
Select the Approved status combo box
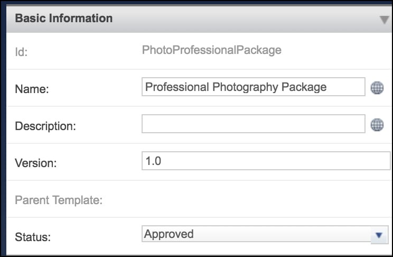point(265,234)
